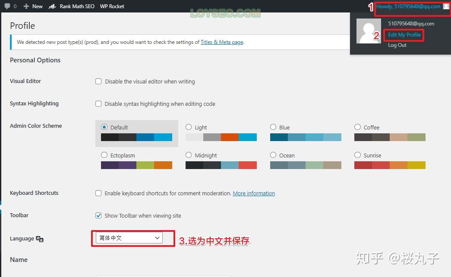
Task: Click the Language row label
Action: click(22, 239)
